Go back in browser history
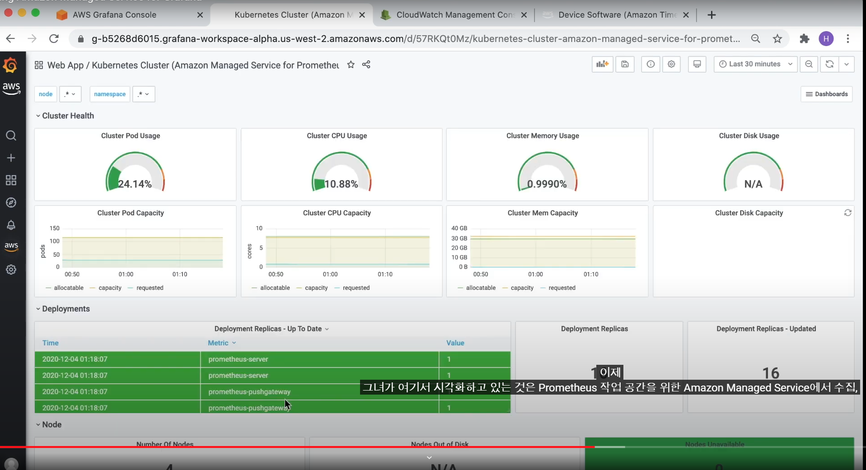Viewport: 866px width, 470px height. click(10, 39)
